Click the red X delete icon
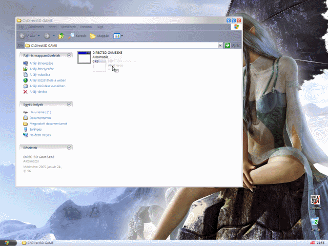This screenshot has height=246, width=328. coord(25,92)
